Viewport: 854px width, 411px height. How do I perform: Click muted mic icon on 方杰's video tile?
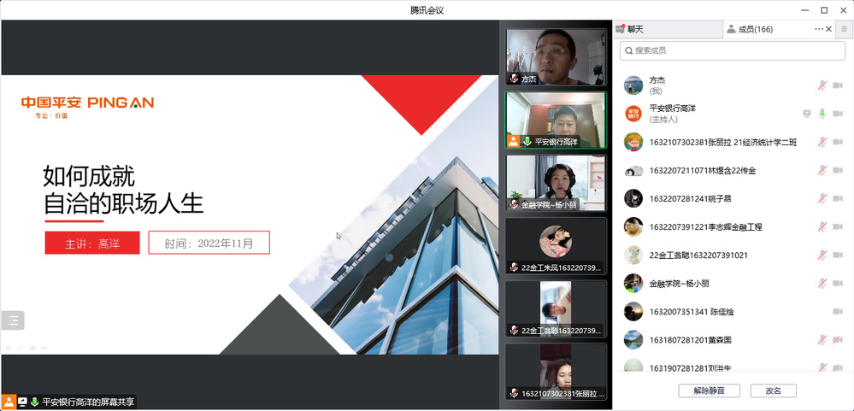(x=514, y=79)
